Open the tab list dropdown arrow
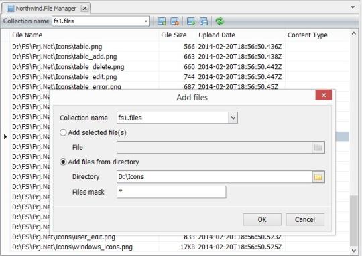Viewport: 362px width, 256px height. (x=353, y=7)
